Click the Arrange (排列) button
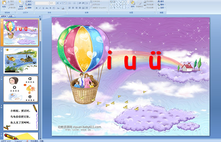The height and width of the screenshot is (142, 221). point(133,5)
